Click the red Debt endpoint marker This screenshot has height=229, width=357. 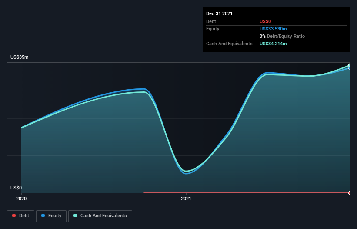click(350, 193)
